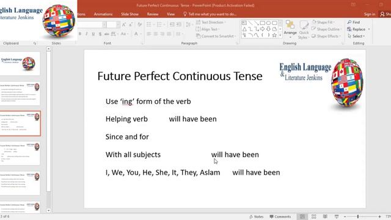Select first slide thumbnail in panel
This screenshot has width=391, height=220.
tap(20, 64)
